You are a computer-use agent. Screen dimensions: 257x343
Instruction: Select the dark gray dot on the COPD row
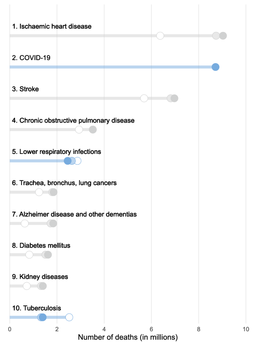tap(93, 130)
